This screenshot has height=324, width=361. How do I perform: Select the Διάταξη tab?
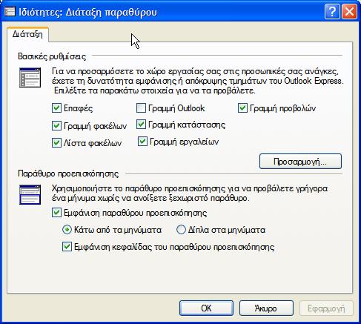[27, 34]
